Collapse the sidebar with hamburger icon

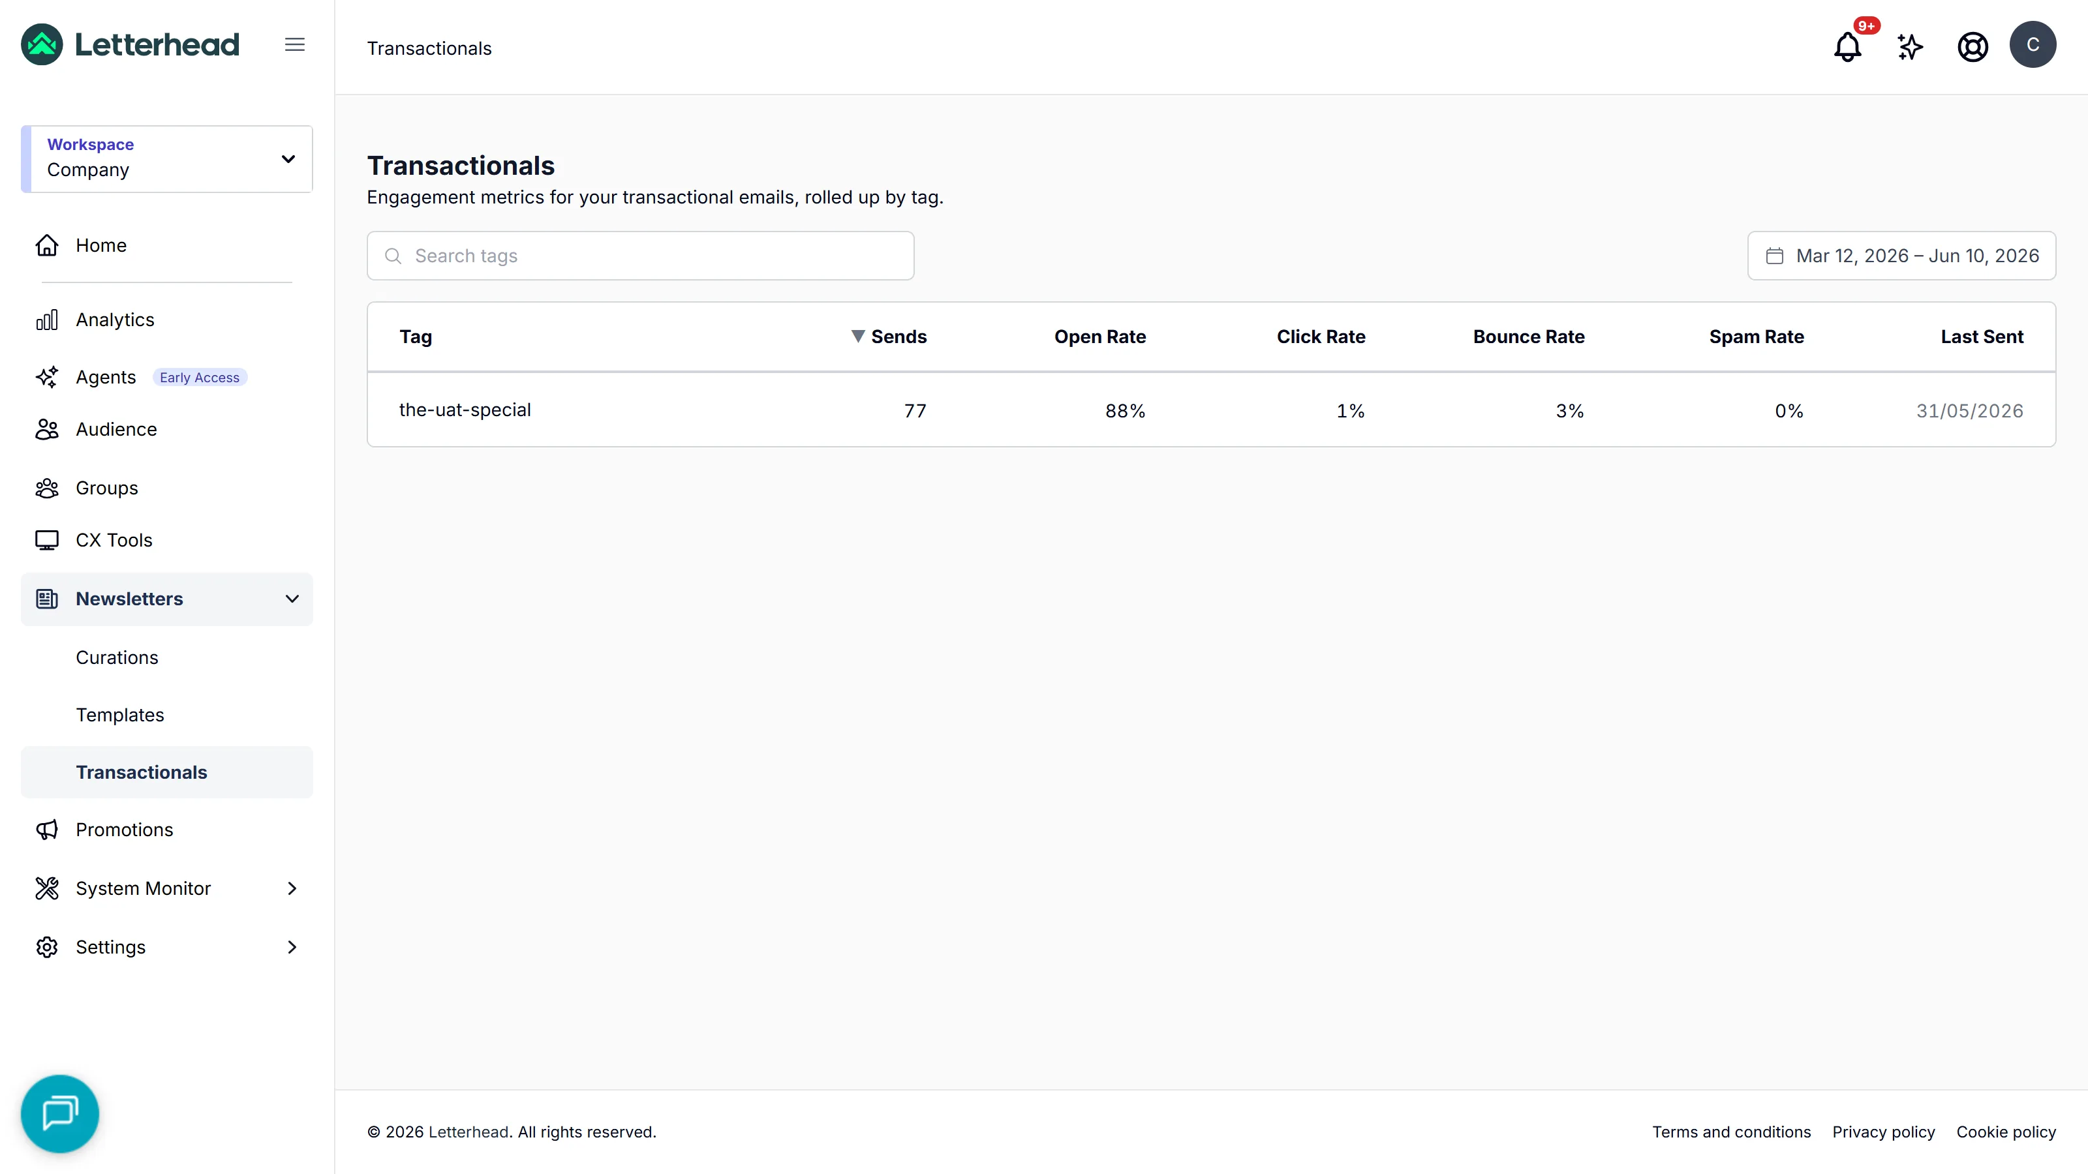pyautogui.click(x=295, y=44)
